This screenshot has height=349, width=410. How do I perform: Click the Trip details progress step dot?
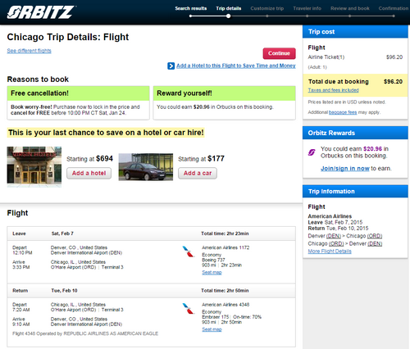pos(228,16)
